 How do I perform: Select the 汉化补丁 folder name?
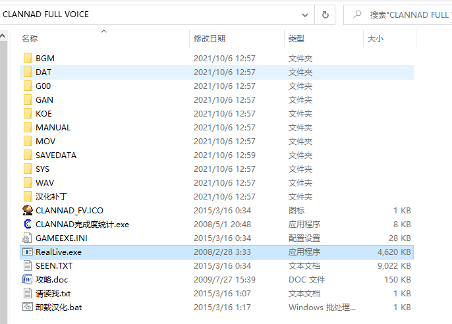click(x=51, y=196)
